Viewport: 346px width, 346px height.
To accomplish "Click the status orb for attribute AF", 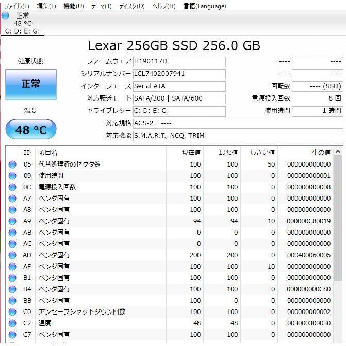I will tap(12, 267).
